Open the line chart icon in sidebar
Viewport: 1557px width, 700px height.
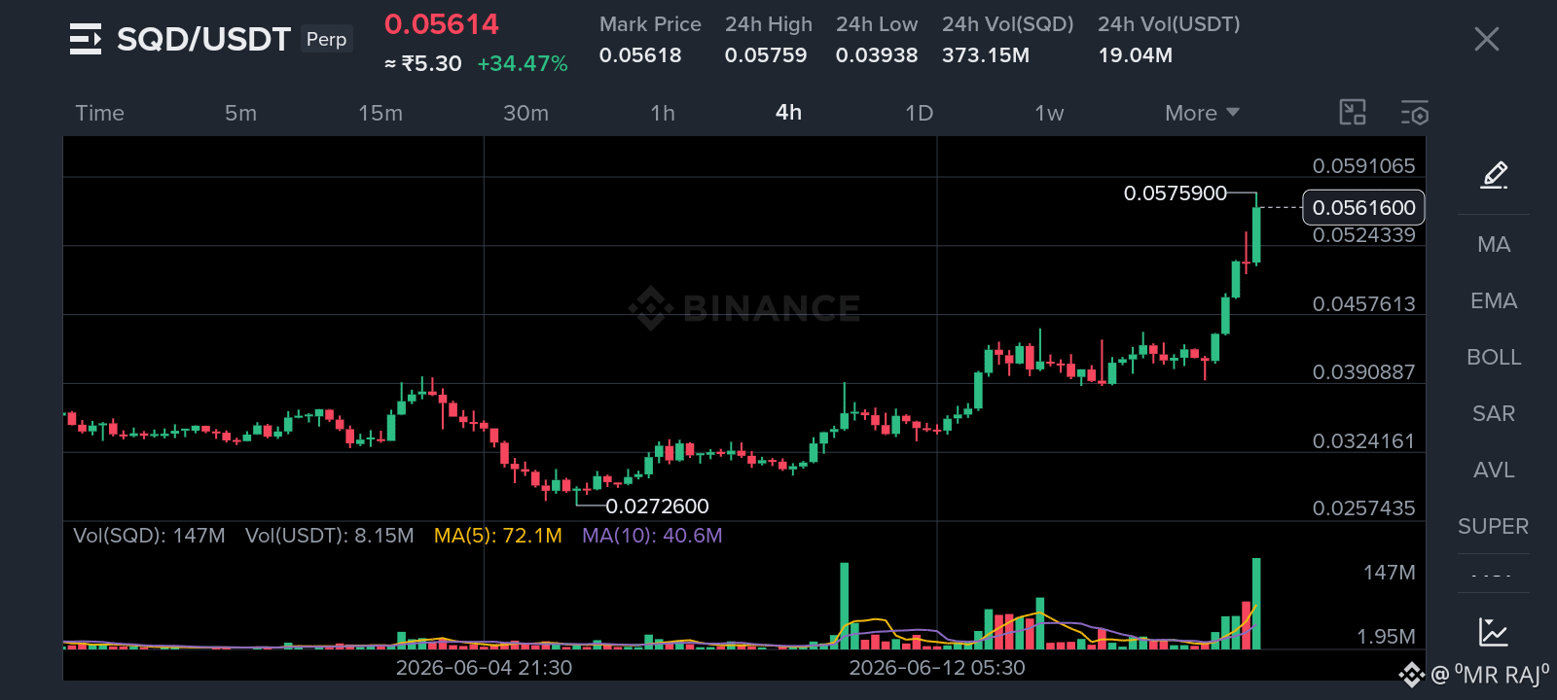pyautogui.click(x=1493, y=632)
